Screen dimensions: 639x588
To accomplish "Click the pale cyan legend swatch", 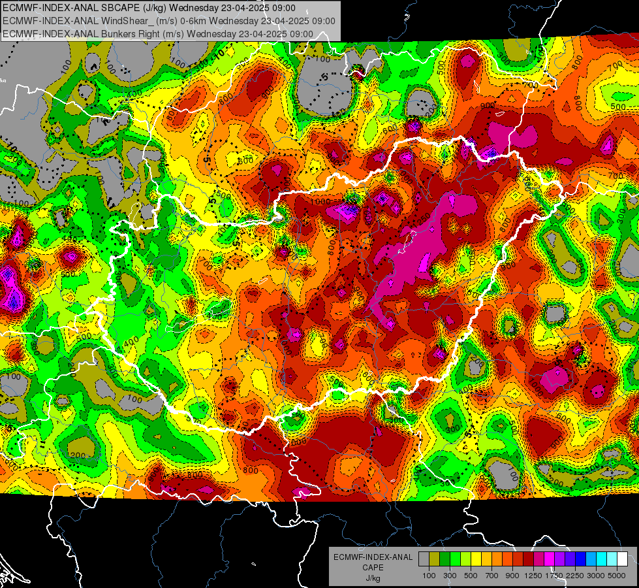I will [x=612, y=559].
